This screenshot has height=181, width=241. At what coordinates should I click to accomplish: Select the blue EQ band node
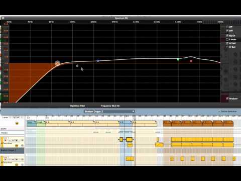(98, 61)
